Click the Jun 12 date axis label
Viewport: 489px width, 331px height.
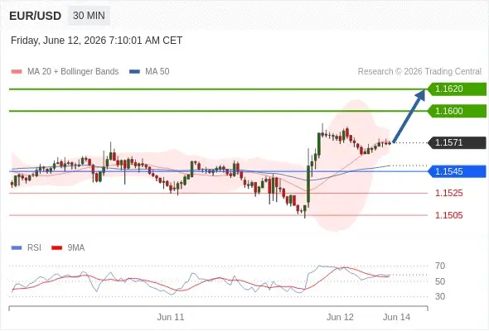341,317
